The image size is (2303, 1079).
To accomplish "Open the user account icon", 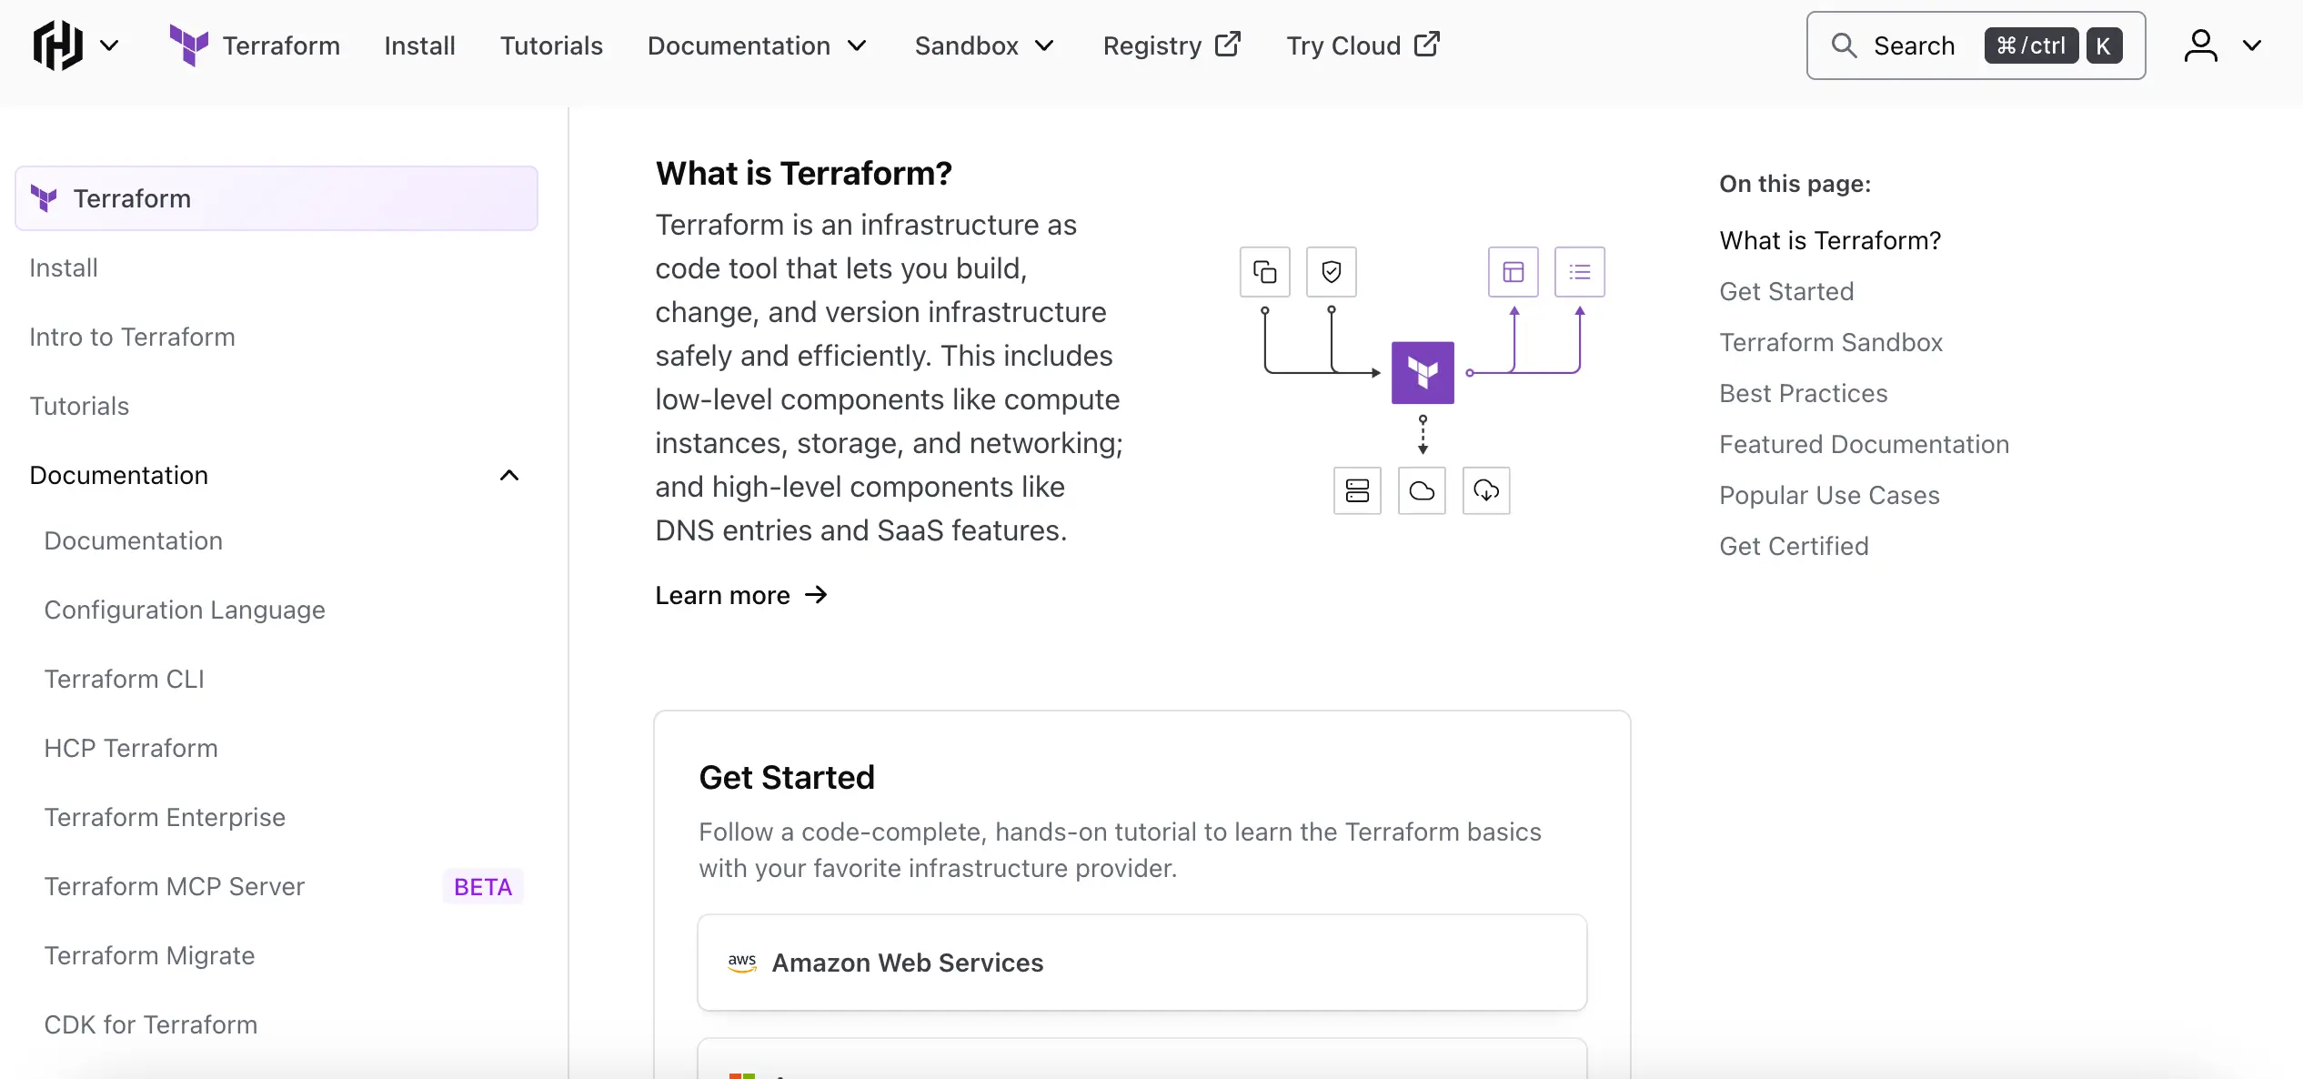I will 2200,45.
